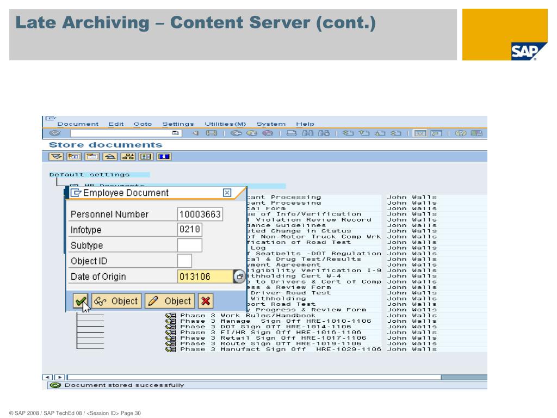Image resolution: width=557 pixels, height=418 pixels.
Task: Click the green status icon in status bar
Action: click(x=55, y=385)
